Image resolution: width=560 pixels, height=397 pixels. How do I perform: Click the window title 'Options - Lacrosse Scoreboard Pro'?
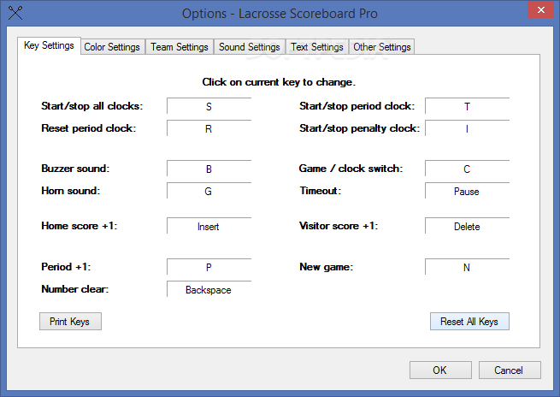(280, 14)
